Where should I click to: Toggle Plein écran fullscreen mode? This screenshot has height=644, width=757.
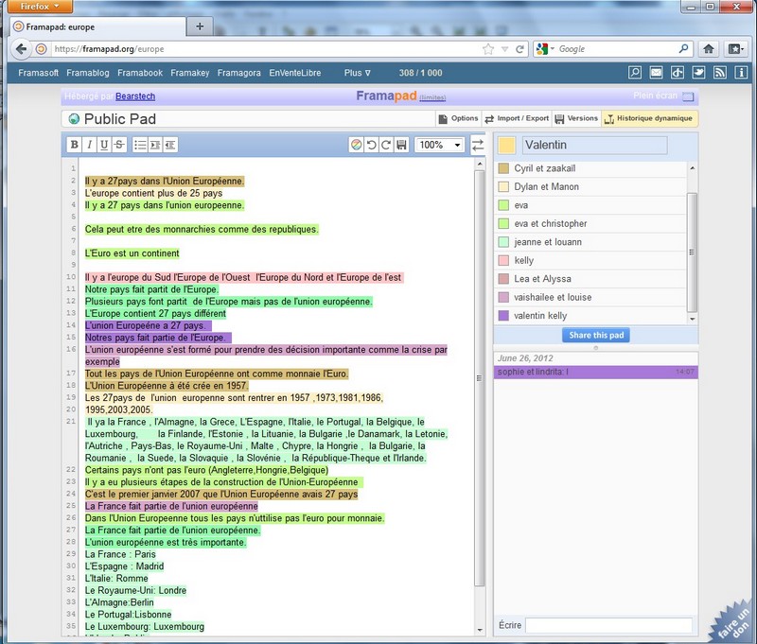[688, 96]
